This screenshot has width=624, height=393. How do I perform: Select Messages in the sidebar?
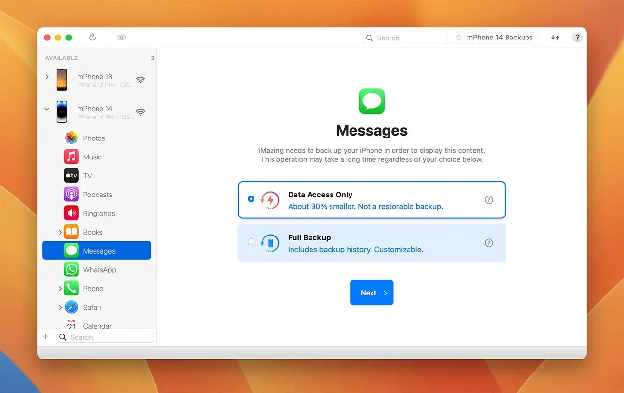coord(99,251)
